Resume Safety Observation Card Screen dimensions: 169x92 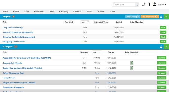[162, 73]
